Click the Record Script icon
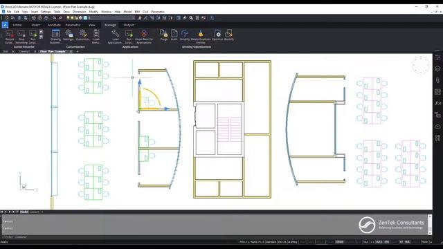Screen dimensions: 443x249 coord(9,34)
